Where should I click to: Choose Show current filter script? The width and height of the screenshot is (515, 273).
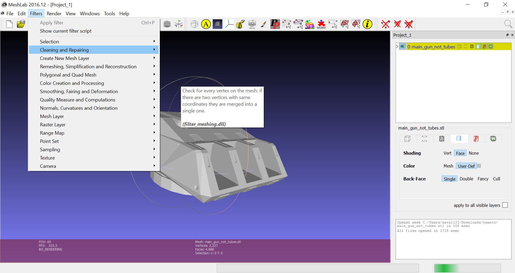click(94, 31)
